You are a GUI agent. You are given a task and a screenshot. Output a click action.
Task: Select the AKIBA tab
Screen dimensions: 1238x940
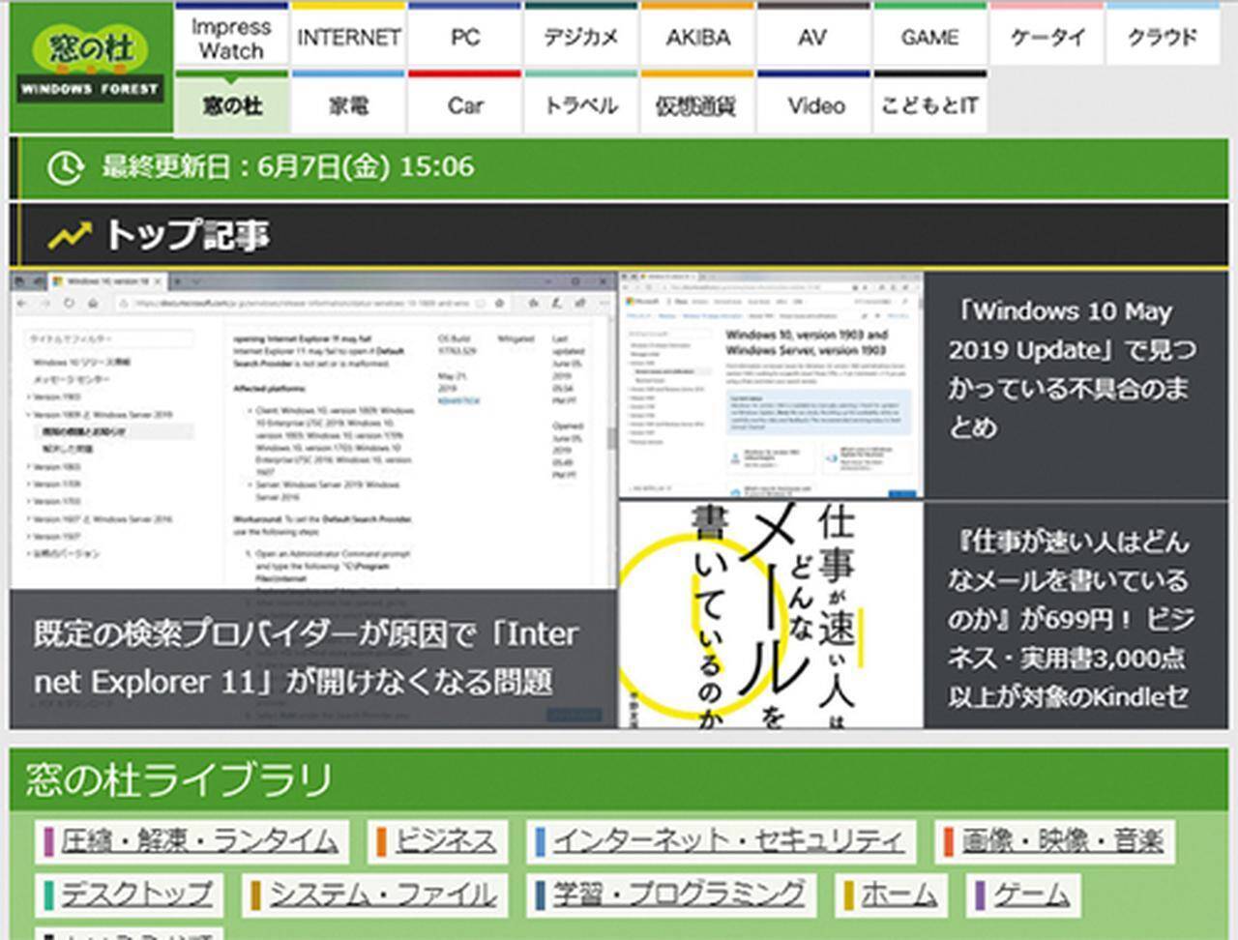pos(697,37)
